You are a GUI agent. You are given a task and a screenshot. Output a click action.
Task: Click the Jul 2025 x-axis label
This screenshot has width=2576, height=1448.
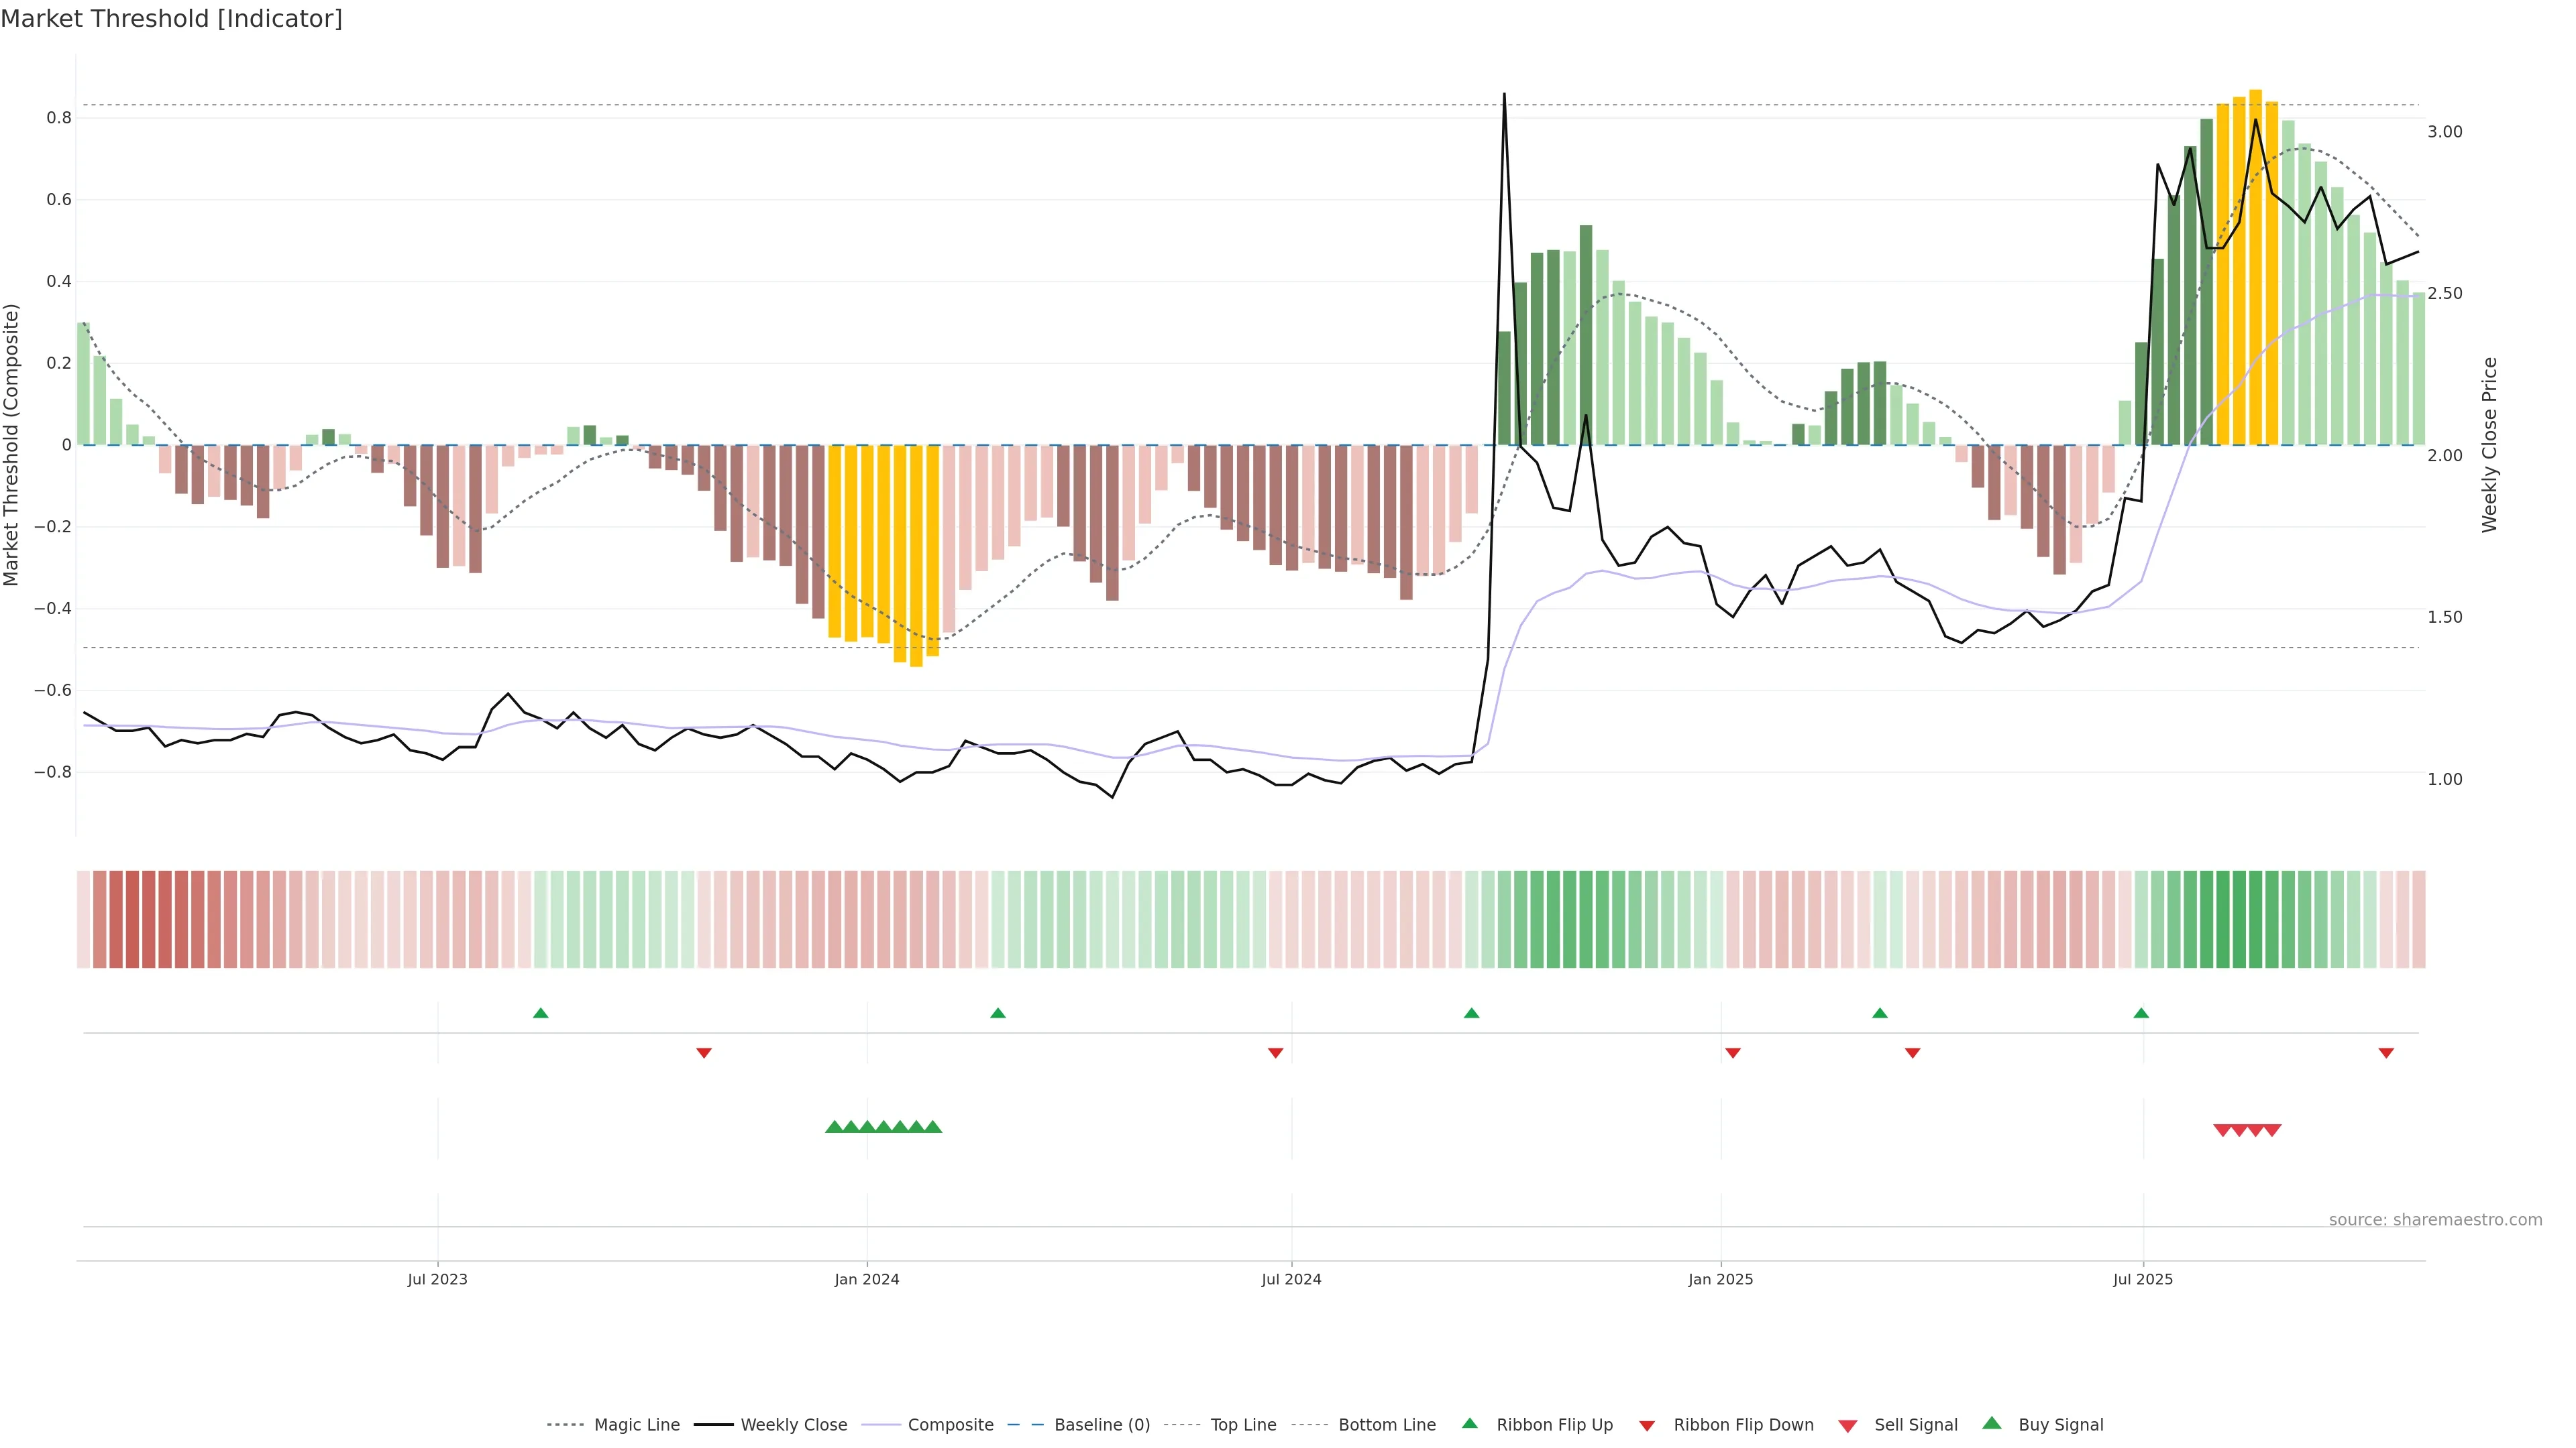click(2143, 1279)
